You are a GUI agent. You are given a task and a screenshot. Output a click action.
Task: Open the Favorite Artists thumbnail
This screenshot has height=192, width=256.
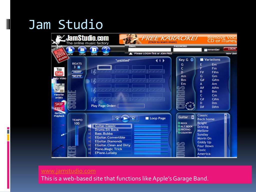click(59, 88)
